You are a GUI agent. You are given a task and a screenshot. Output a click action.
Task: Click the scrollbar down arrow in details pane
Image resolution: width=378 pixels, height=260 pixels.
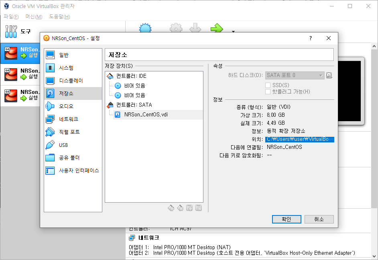point(374,256)
